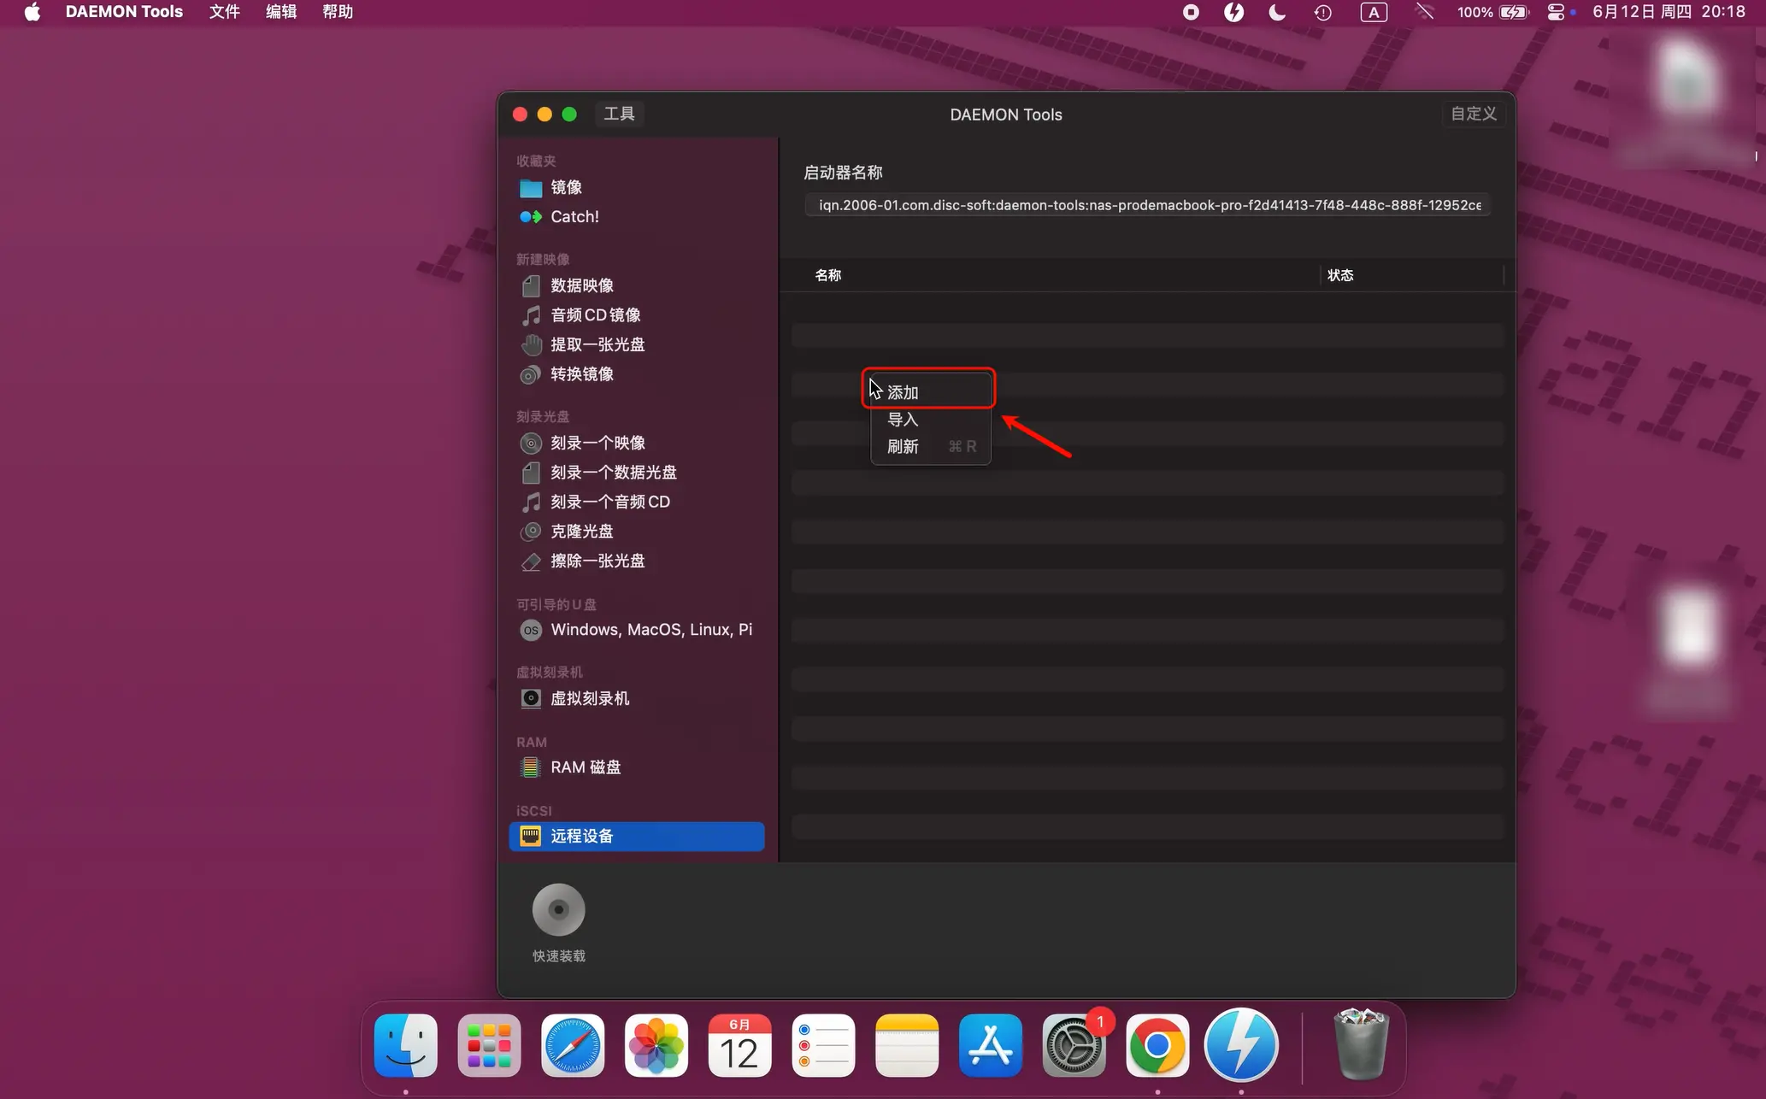
Task: Open Notes from the Dock
Action: pos(907,1046)
